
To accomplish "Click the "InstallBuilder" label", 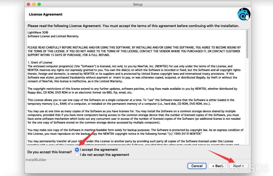I will click(x=36, y=160).
